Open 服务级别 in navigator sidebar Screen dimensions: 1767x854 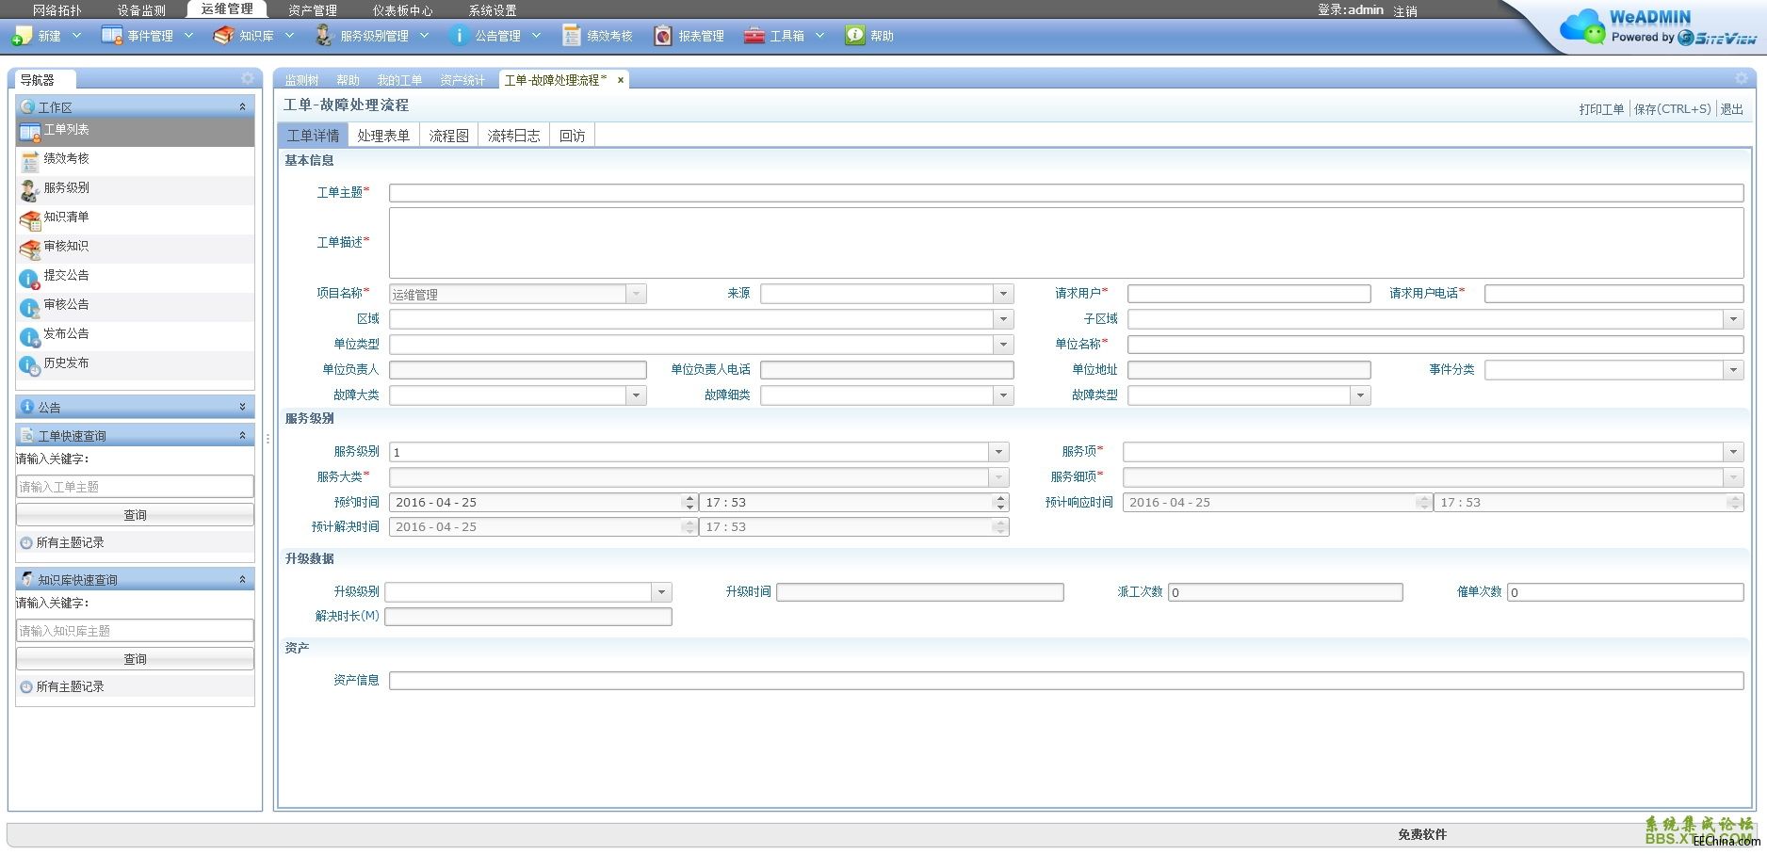pos(66,188)
